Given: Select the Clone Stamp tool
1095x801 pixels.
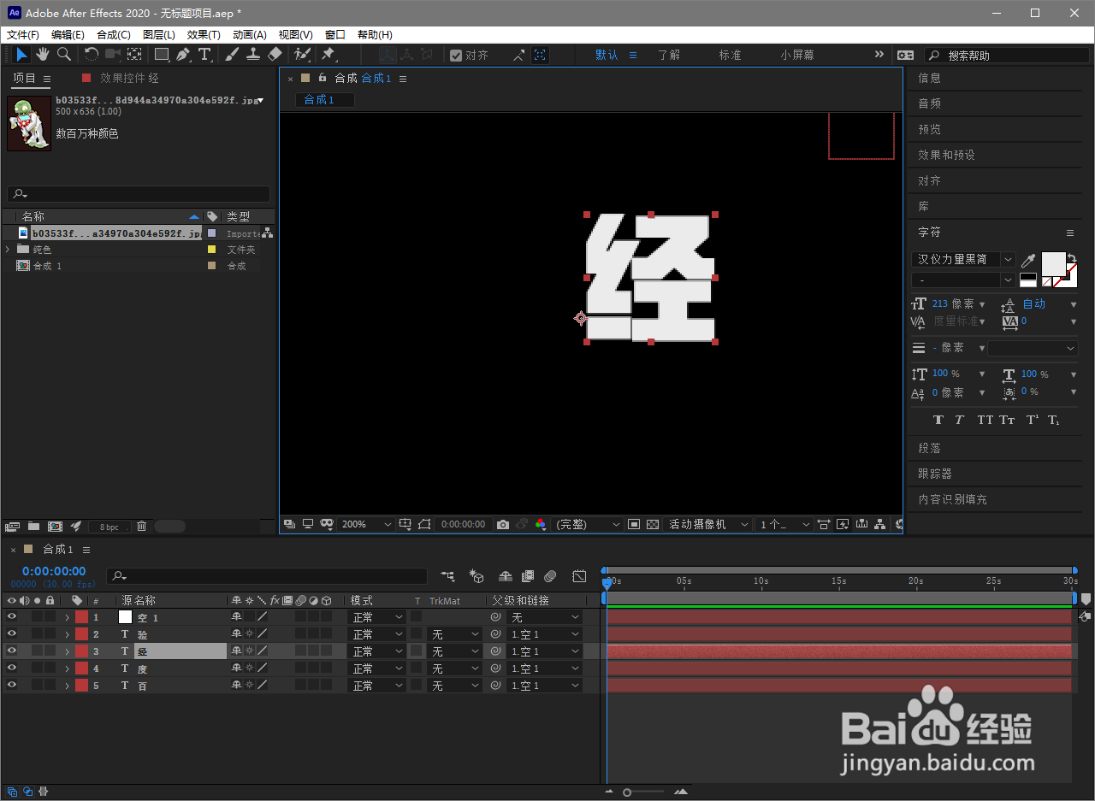Looking at the screenshot, I should point(252,54).
